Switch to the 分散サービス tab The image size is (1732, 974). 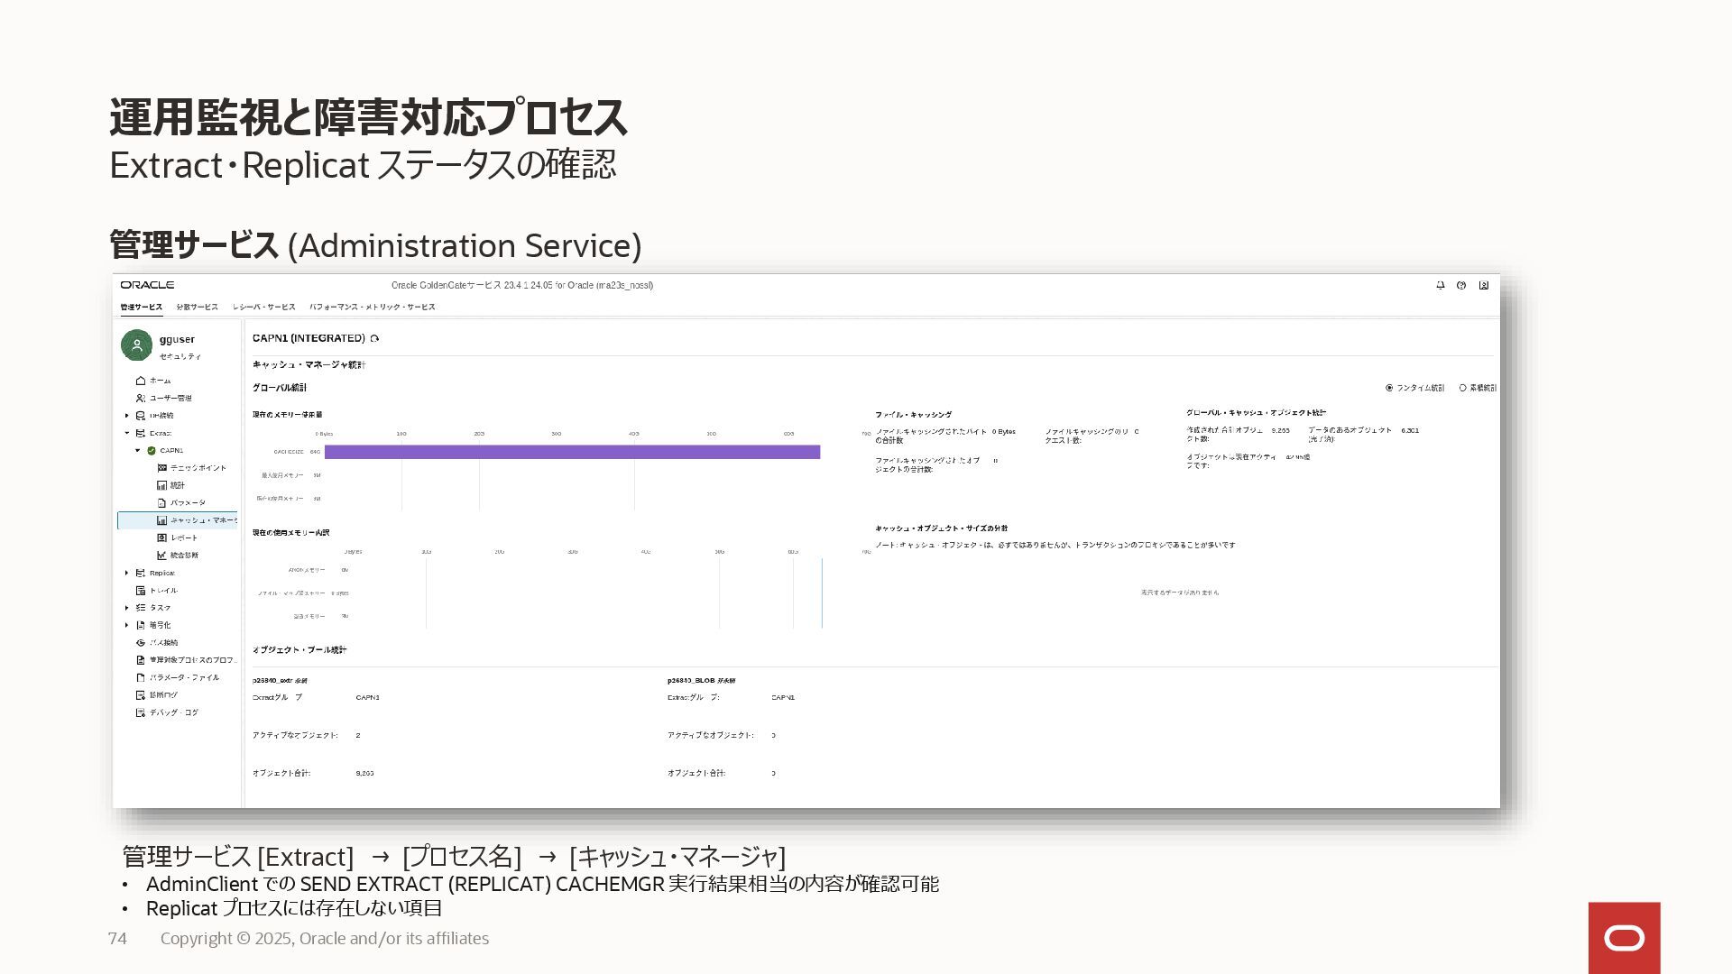coord(197,307)
